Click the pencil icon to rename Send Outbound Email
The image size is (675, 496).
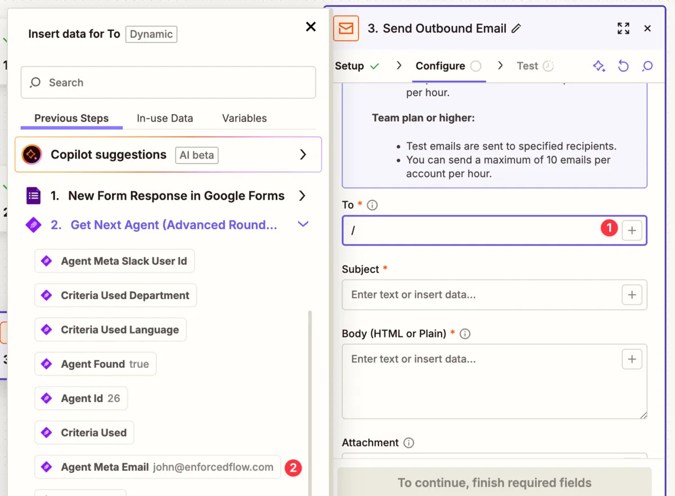[x=516, y=28]
